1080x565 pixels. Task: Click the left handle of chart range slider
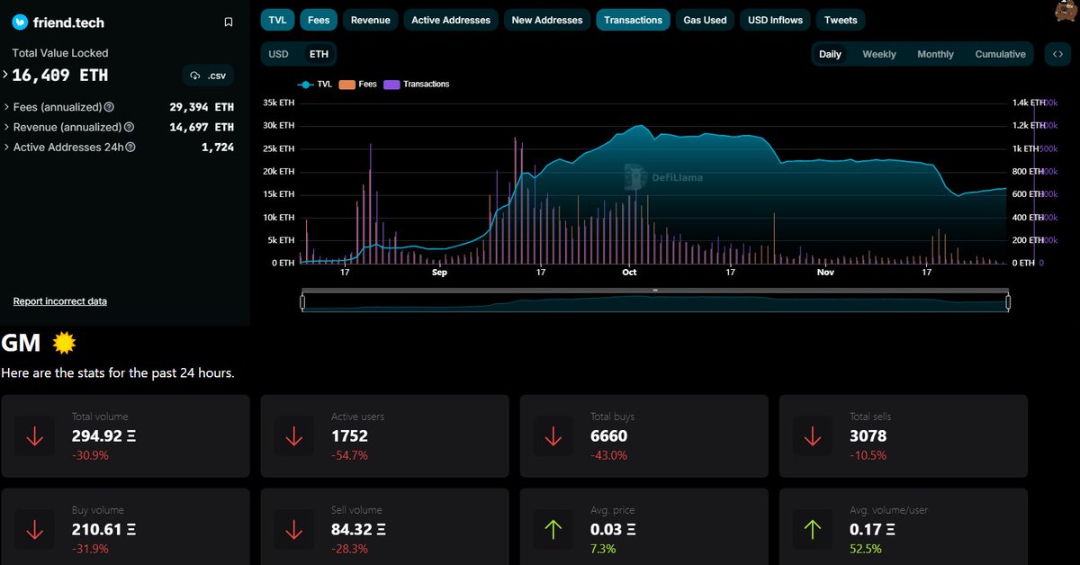coord(303,302)
